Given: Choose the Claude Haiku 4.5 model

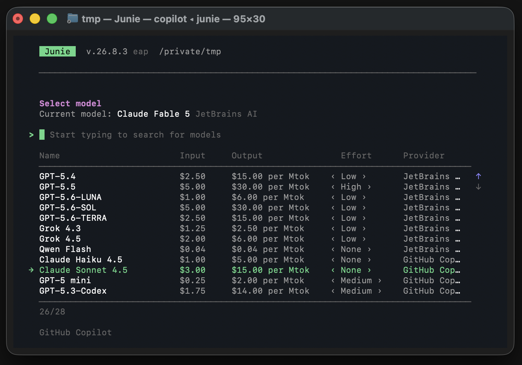Looking at the screenshot, I should pyautogui.click(x=81, y=260).
